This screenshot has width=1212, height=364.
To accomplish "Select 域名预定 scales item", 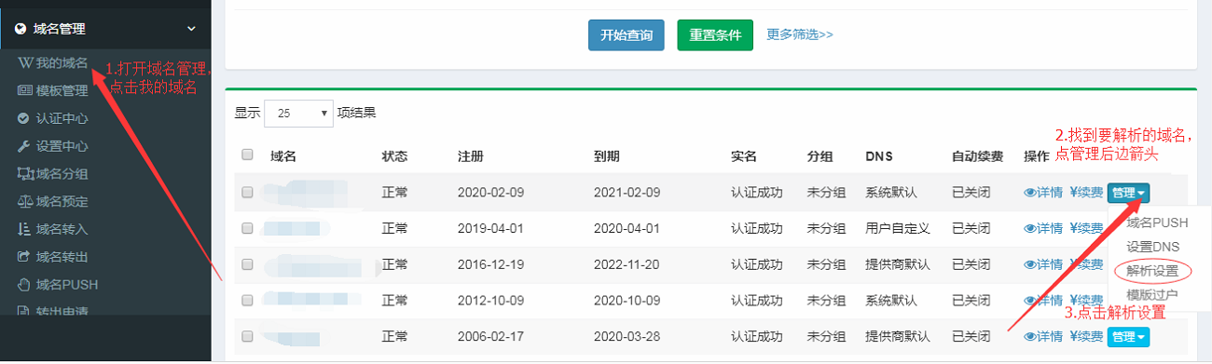I will (x=53, y=201).
